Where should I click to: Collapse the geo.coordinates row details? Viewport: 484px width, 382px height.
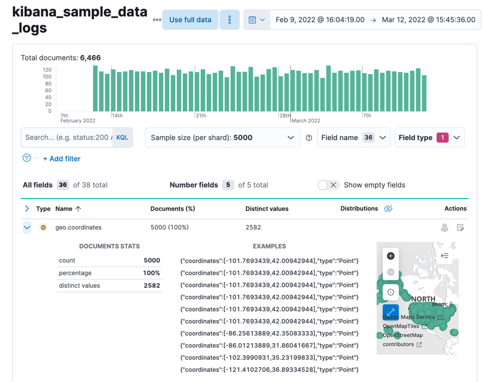[x=27, y=227]
